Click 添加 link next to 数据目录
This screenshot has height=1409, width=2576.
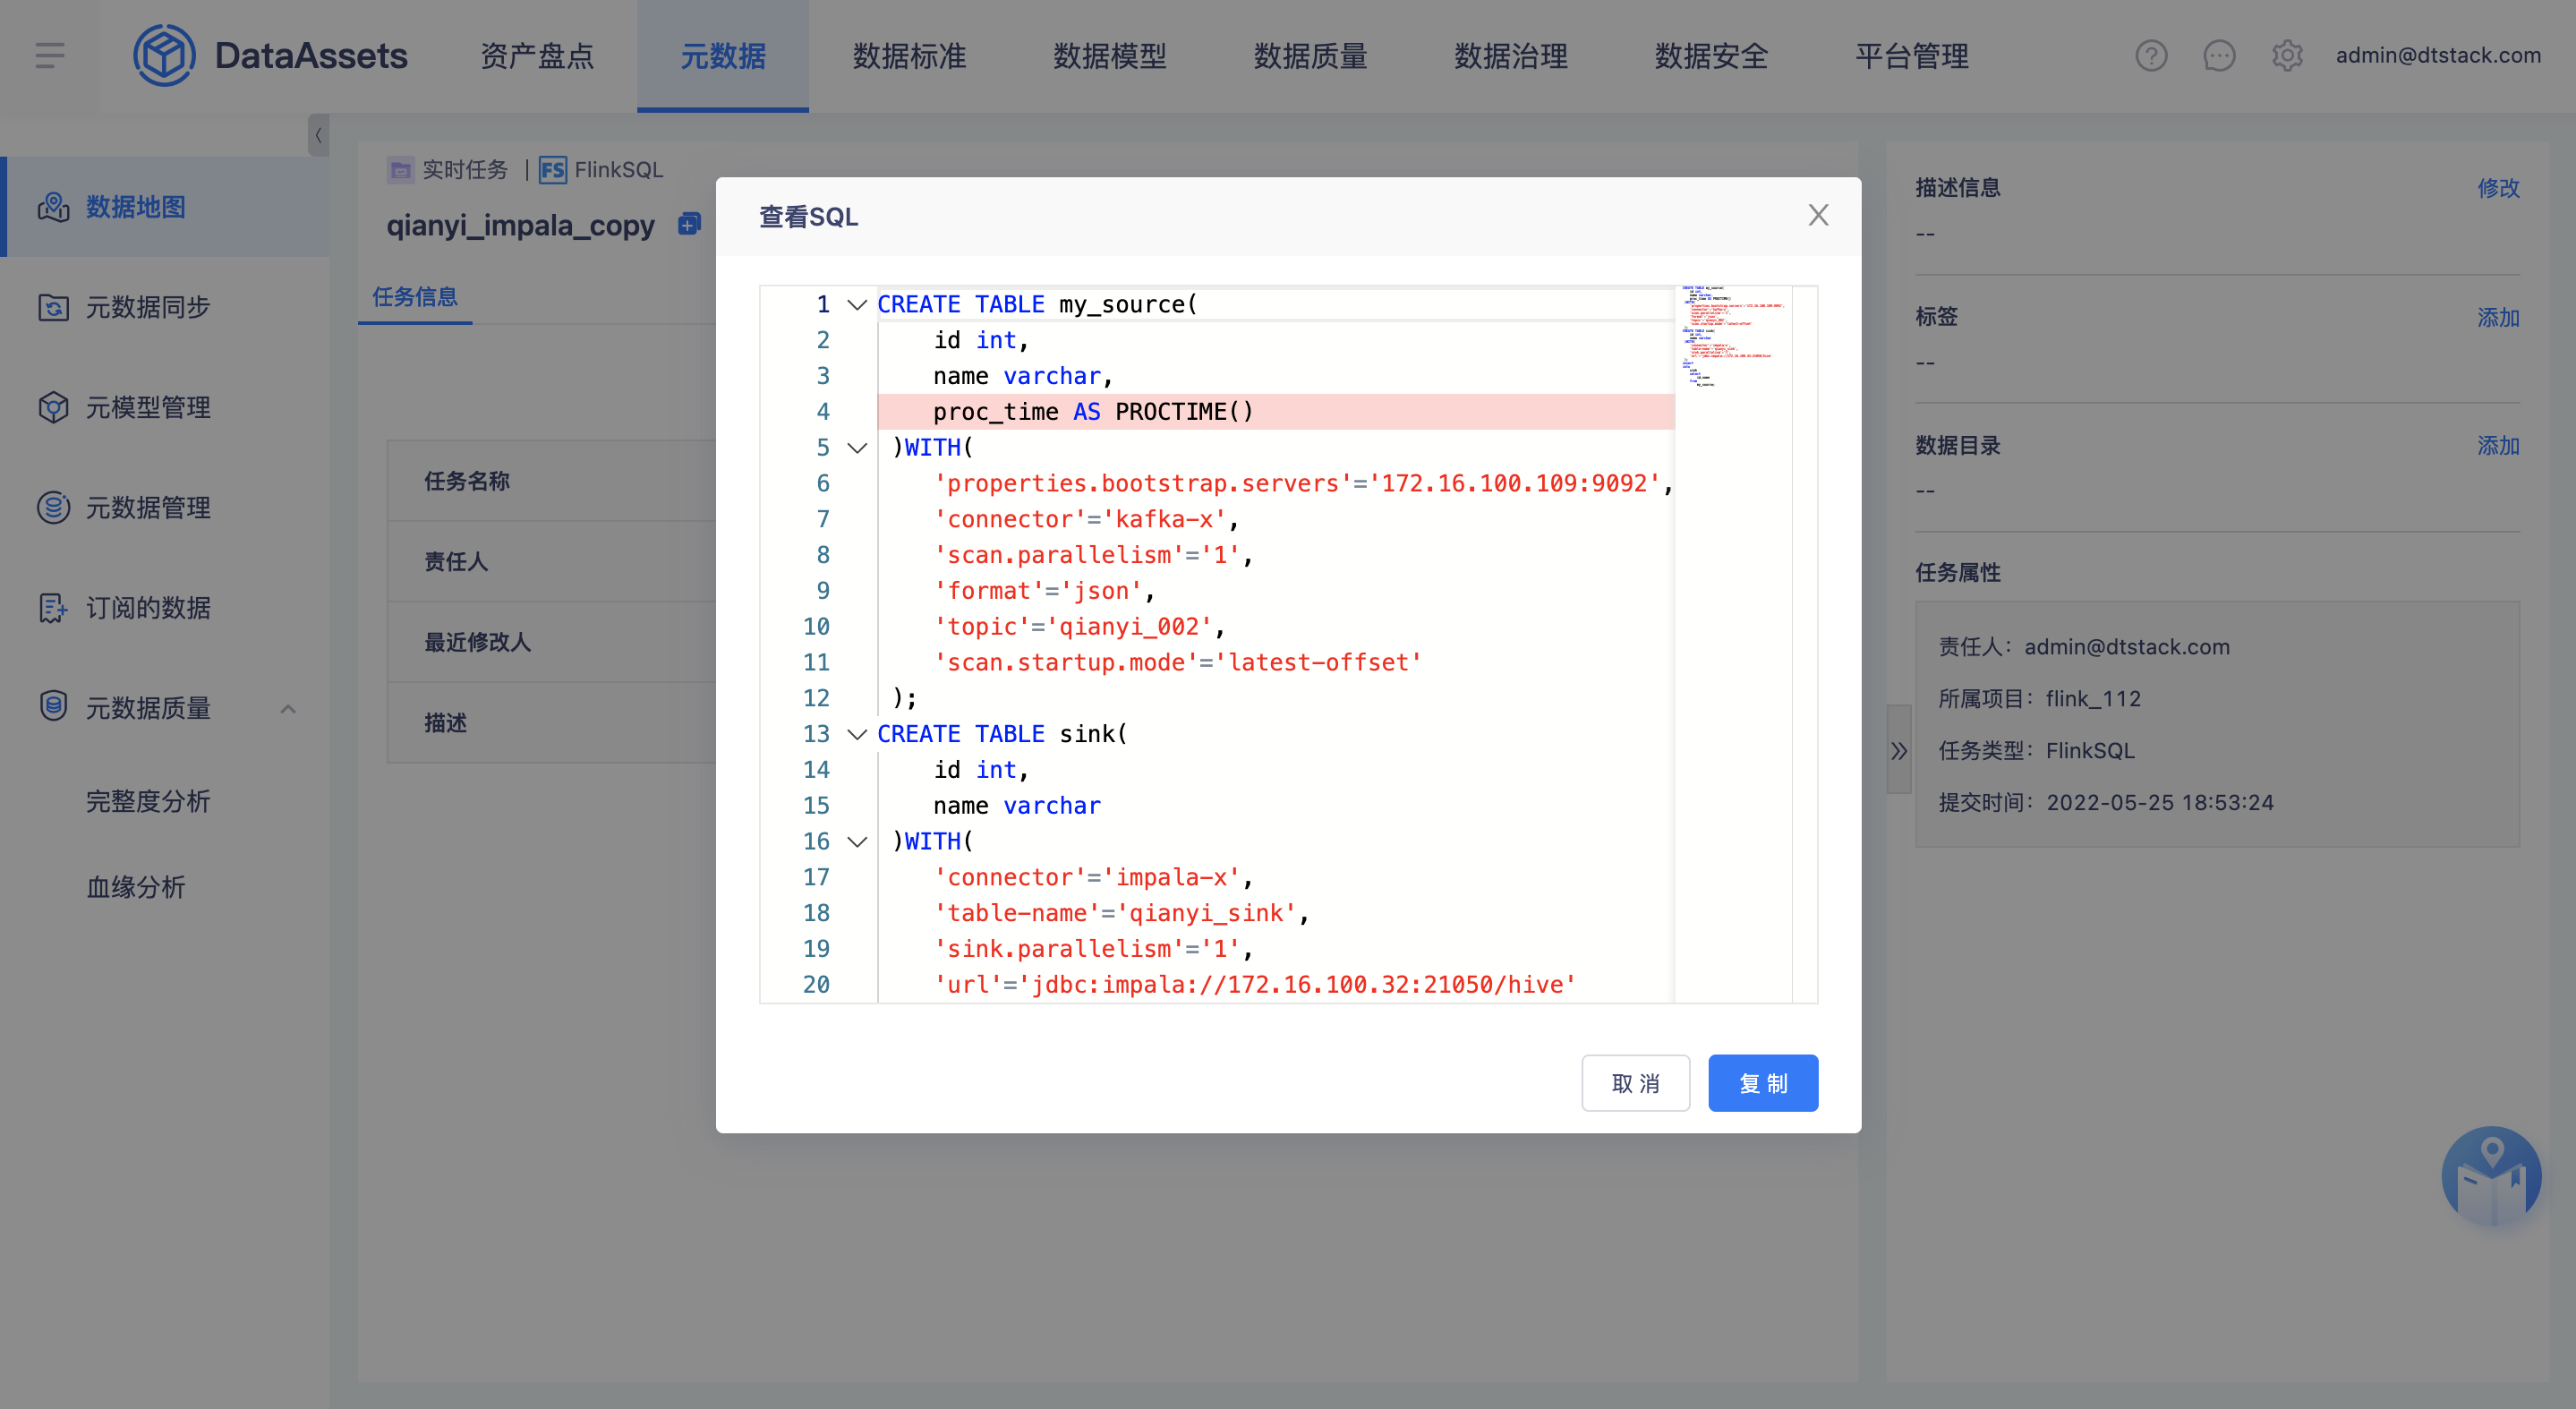[x=2498, y=446]
